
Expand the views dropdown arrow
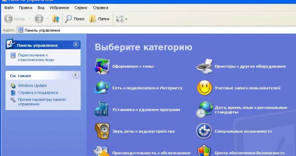[x=126, y=19]
